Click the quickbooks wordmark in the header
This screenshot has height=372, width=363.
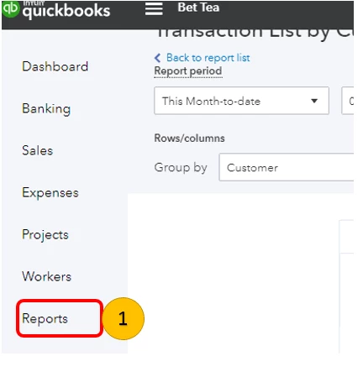[x=66, y=11]
